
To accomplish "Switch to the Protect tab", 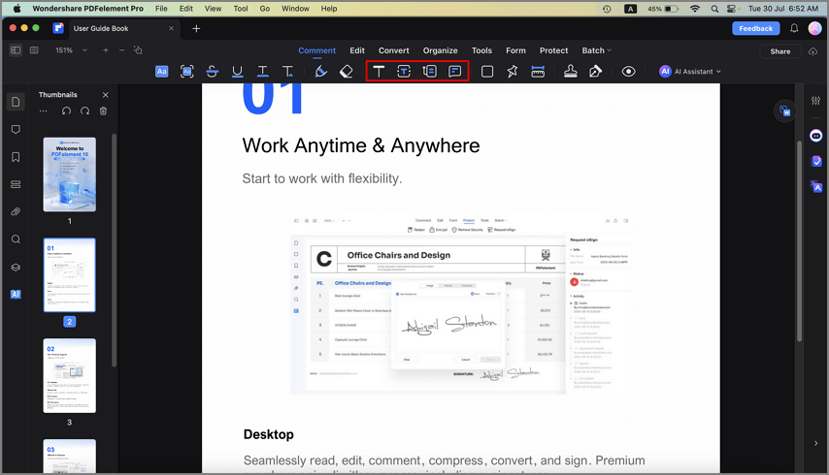I will (553, 50).
